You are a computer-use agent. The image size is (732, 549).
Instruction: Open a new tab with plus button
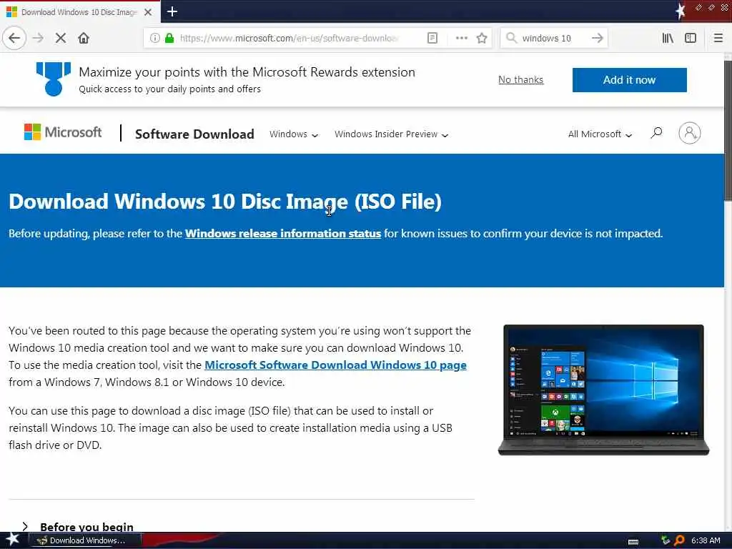click(172, 11)
